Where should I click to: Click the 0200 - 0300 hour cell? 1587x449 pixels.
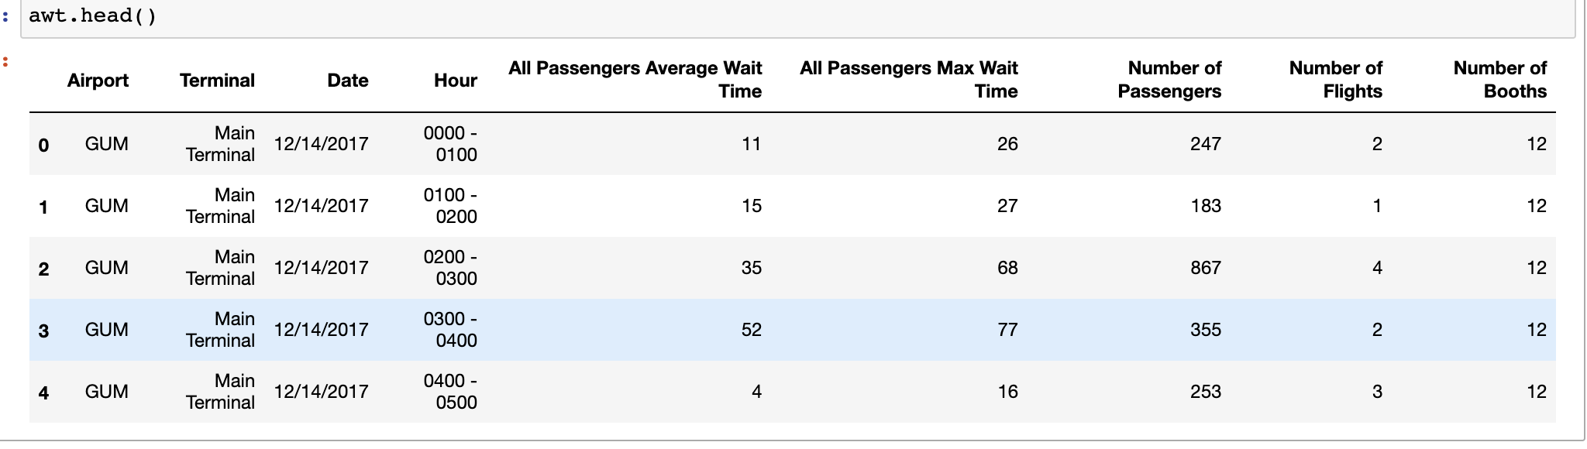click(450, 268)
